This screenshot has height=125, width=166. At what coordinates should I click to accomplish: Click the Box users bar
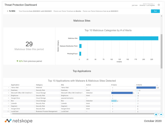(x=114, y=101)
